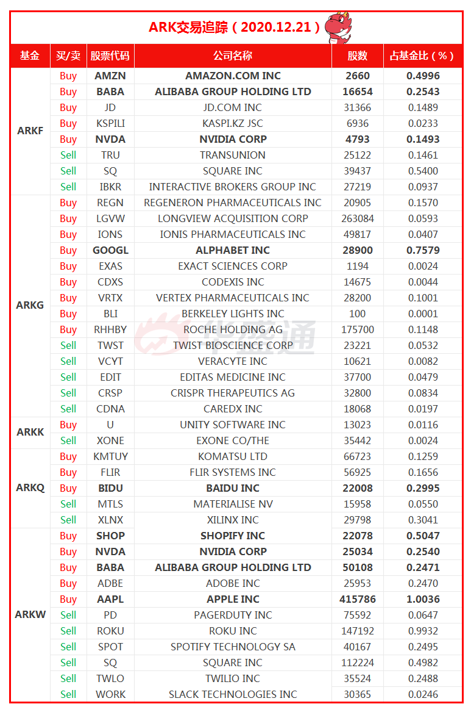Select the Buy label in the UNITY SOFTWARE row
The width and height of the screenshot is (471, 715).
click(68, 425)
